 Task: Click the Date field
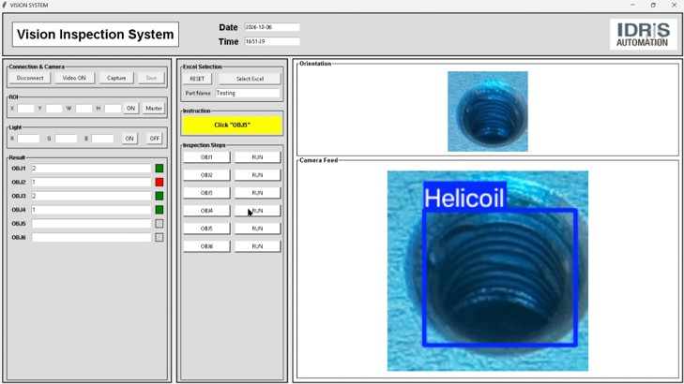click(272, 27)
